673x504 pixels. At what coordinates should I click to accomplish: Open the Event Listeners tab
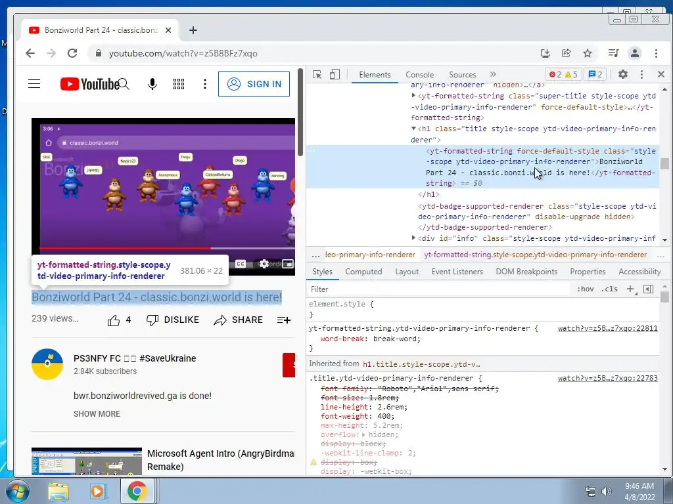tap(457, 272)
